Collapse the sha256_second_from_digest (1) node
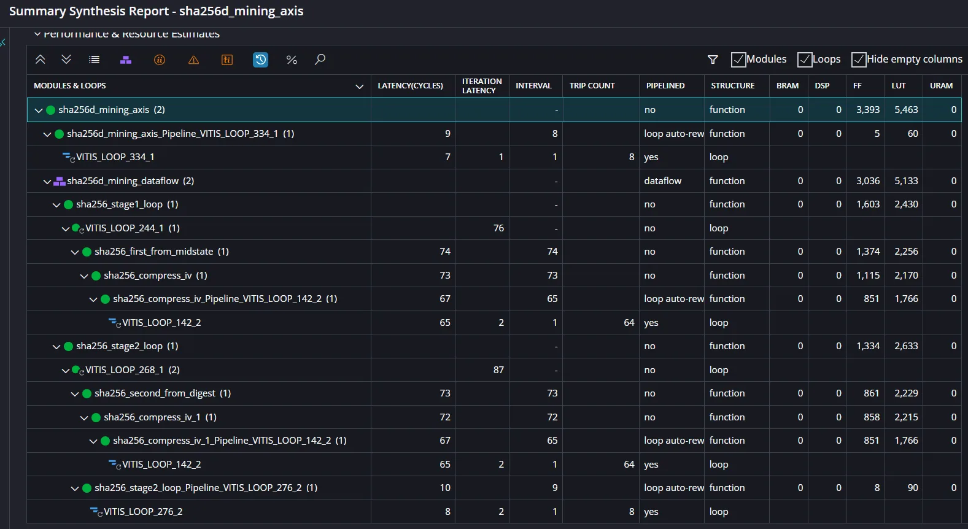Viewport: 968px width, 529px height. coord(75,394)
